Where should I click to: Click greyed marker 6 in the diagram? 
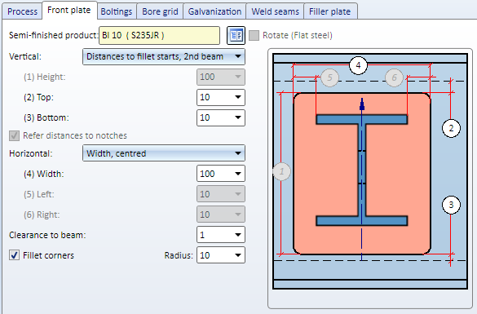tap(394, 77)
